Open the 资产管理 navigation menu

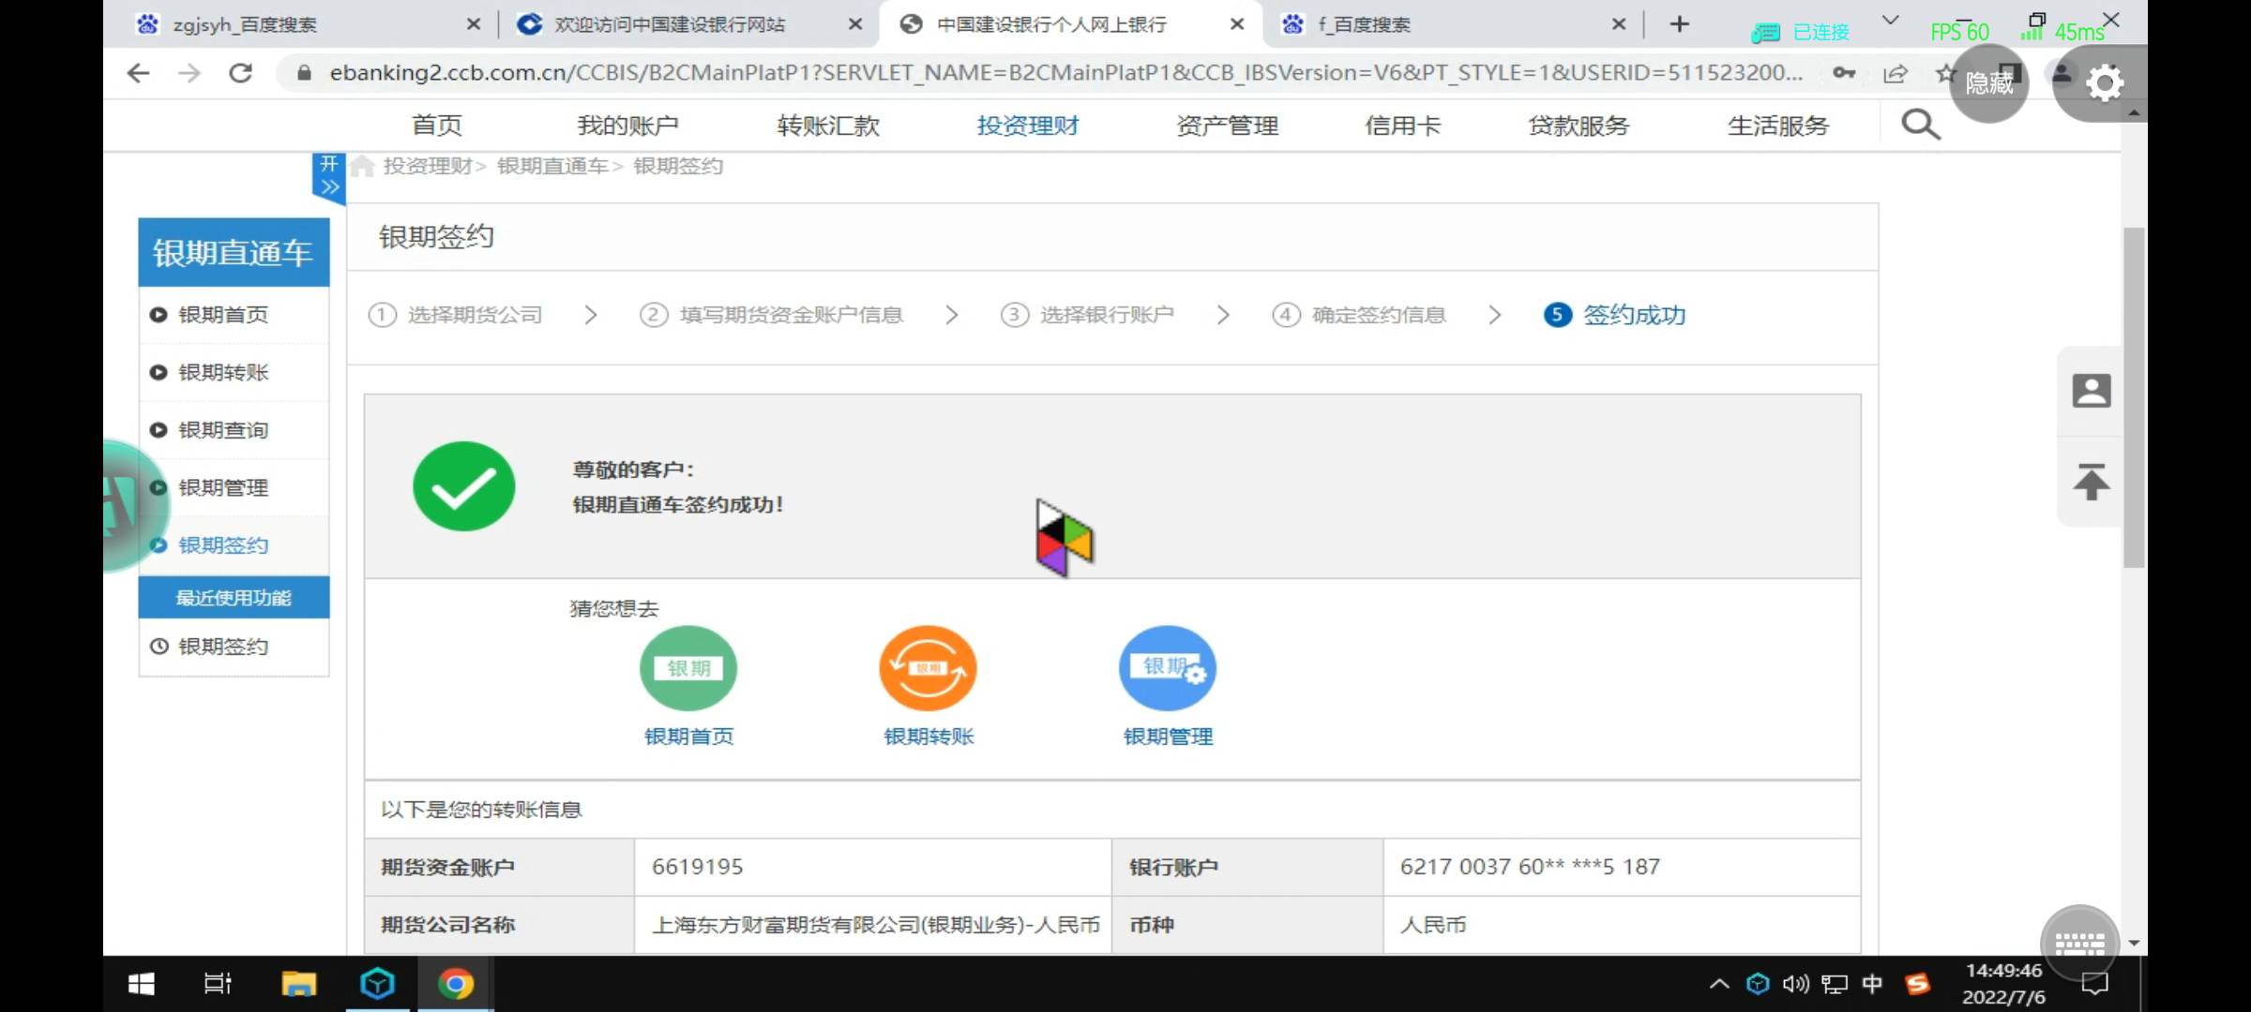coord(1227,125)
